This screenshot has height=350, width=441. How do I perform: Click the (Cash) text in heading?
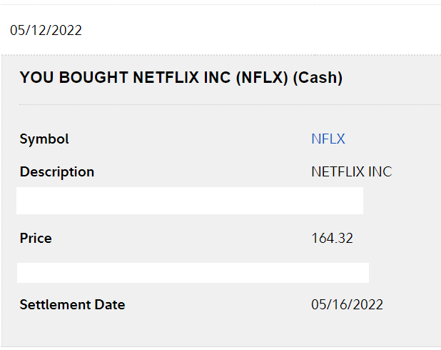pyautogui.click(x=318, y=78)
